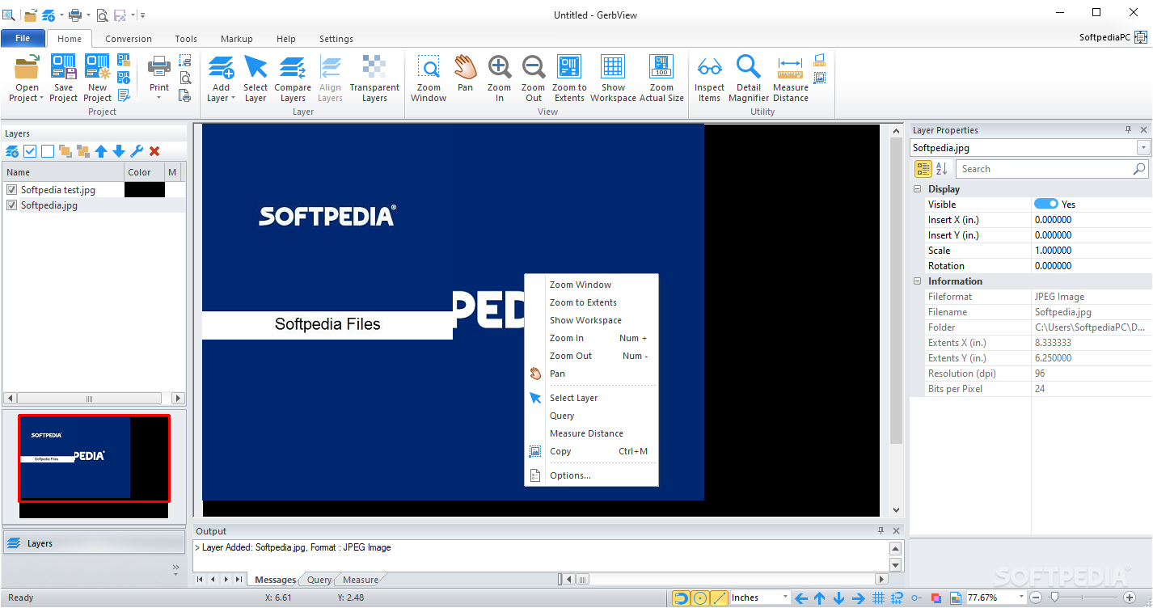Click the ribbon Show Workspace grid icon
Image resolution: width=1153 pixels, height=608 pixels.
click(613, 67)
